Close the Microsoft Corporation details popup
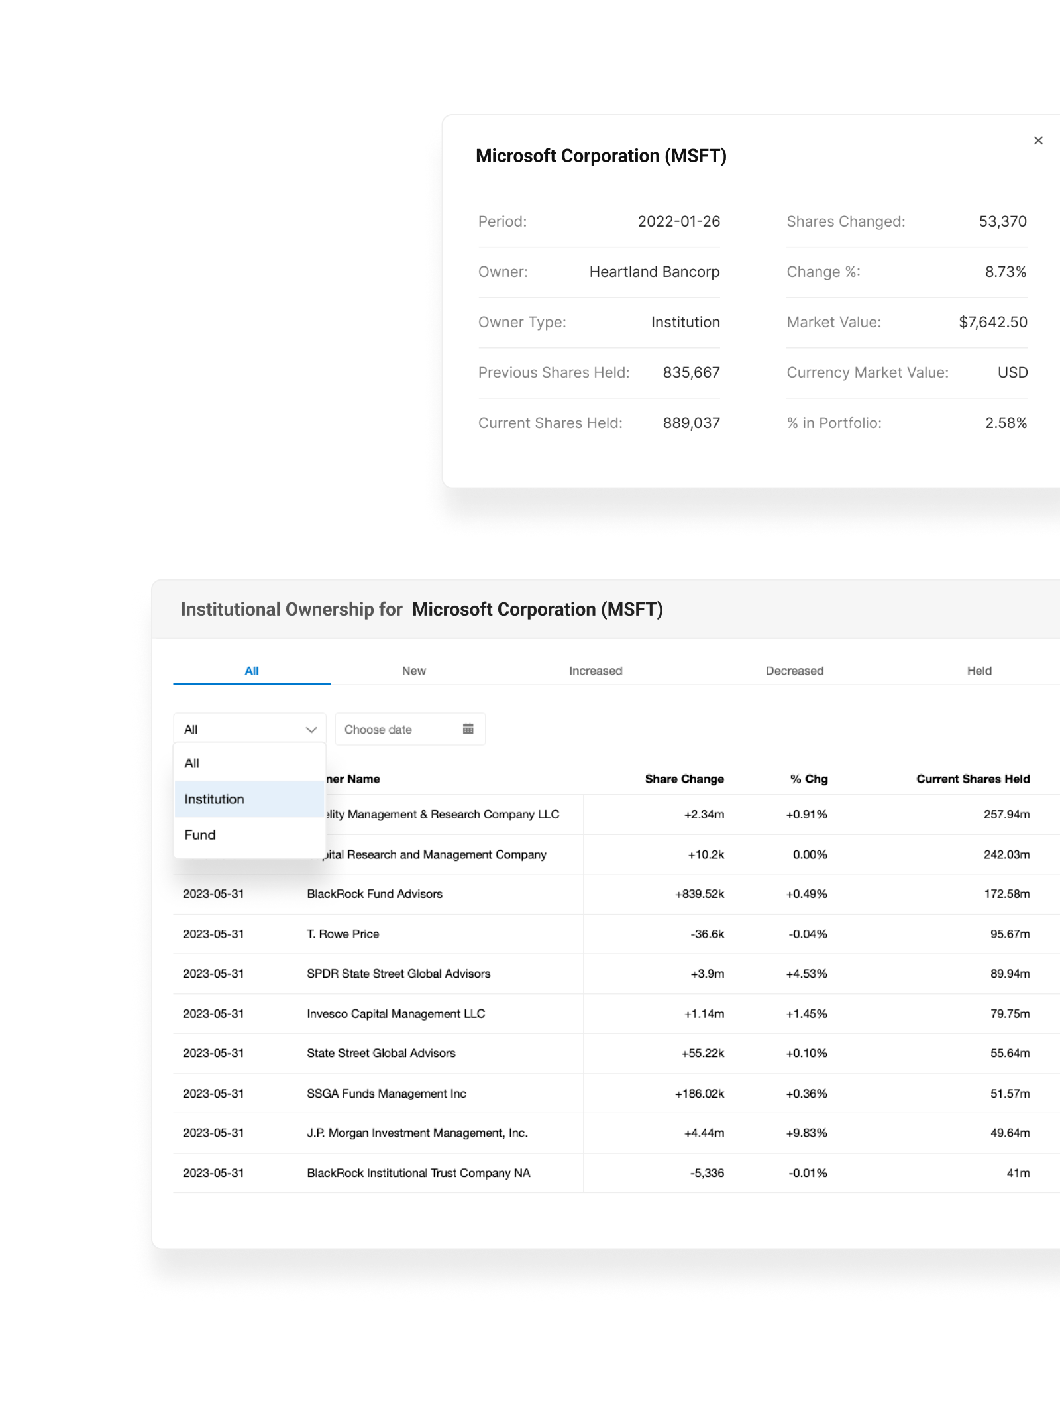The image size is (1060, 1409). (1038, 141)
